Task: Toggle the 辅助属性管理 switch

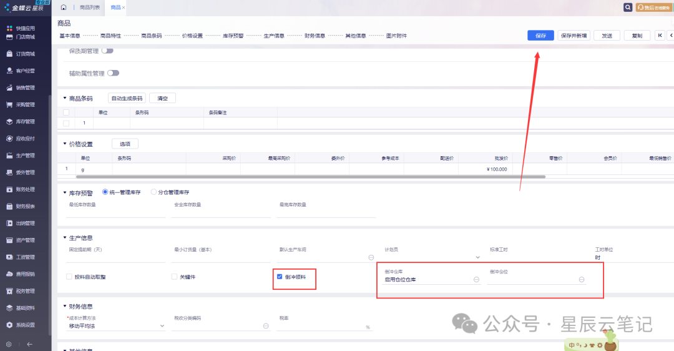Action: pos(113,73)
